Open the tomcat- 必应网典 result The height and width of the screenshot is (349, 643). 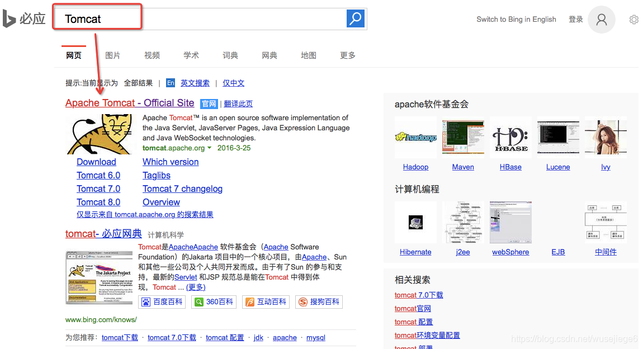tap(103, 234)
